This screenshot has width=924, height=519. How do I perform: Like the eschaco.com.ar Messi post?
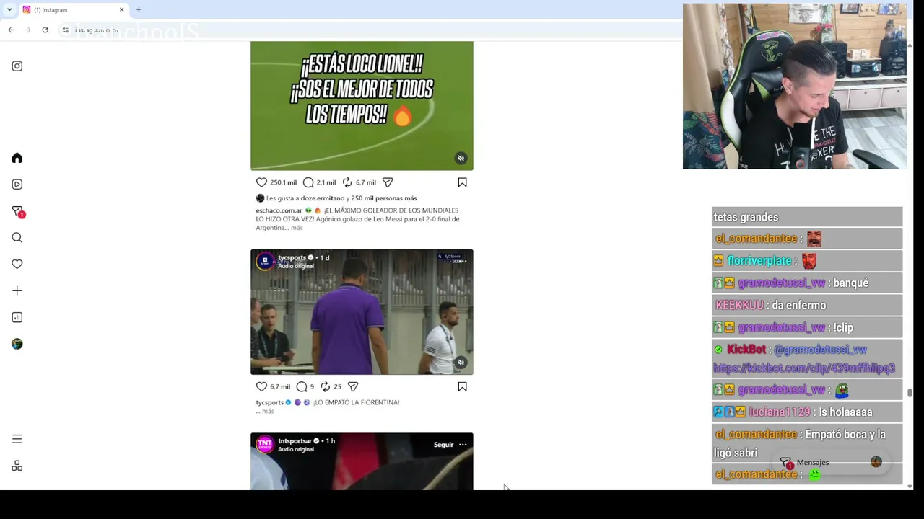(261, 182)
